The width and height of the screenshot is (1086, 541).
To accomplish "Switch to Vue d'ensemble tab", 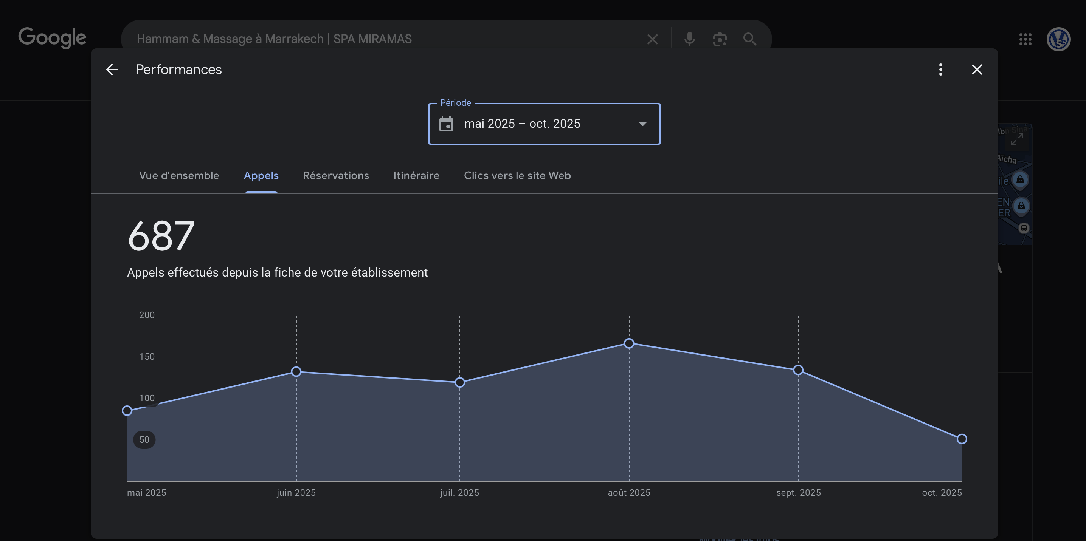I will click(x=179, y=175).
